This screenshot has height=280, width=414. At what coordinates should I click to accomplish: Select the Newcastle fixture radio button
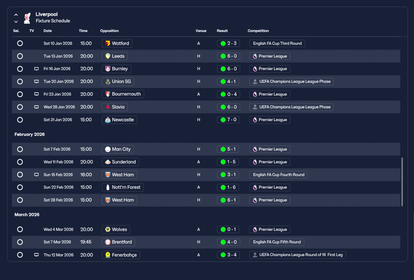coord(20,120)
